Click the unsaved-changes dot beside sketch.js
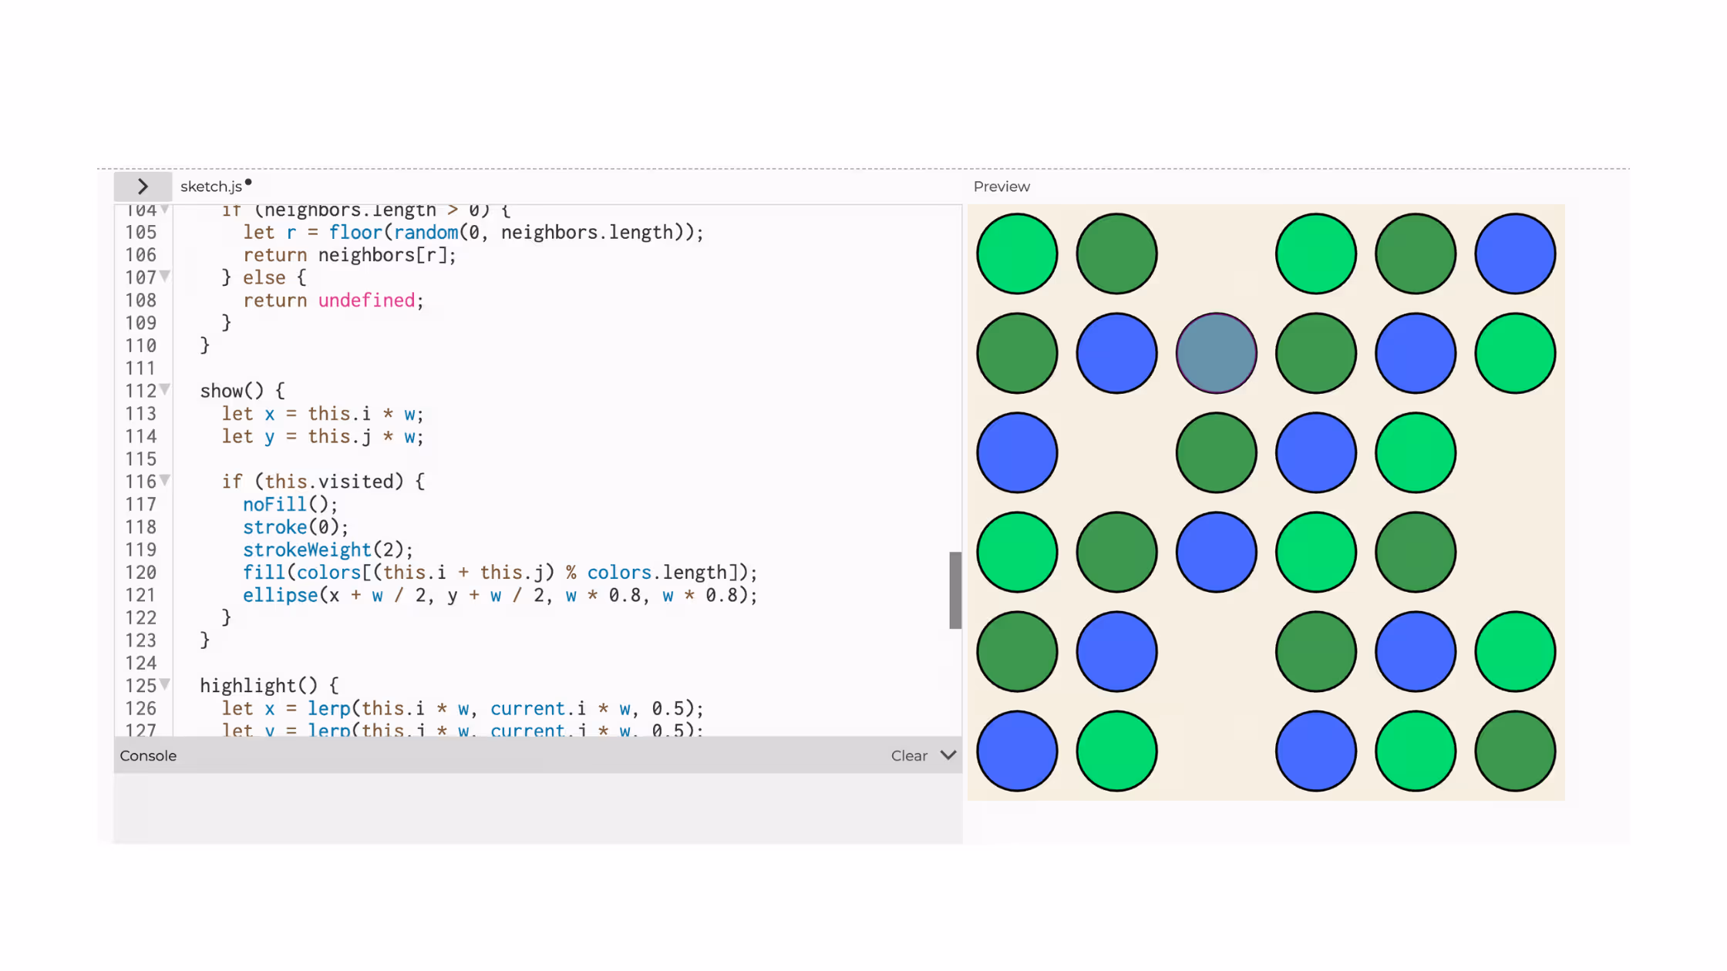This screenshot has width=1727, height=971. (x=248, y=183)
